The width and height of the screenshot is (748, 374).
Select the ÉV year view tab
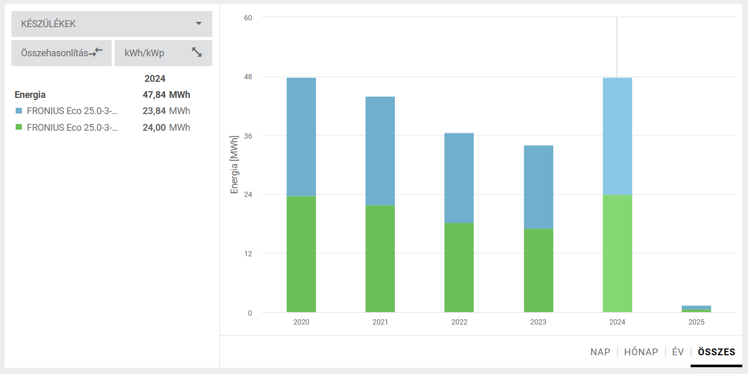point(678,352)
